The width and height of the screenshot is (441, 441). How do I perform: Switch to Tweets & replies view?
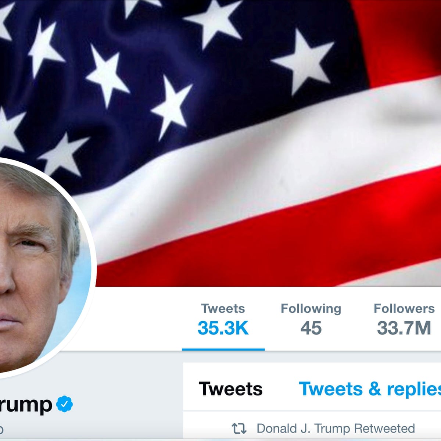[370, 389]
